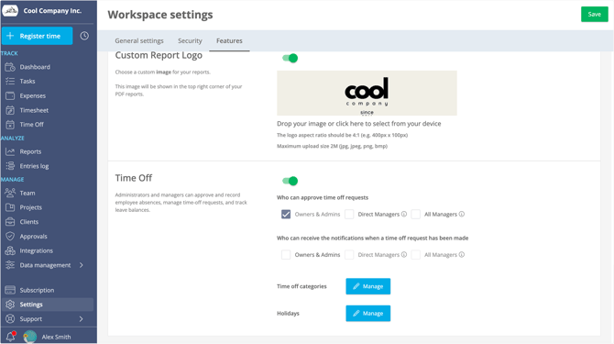The image size is (614, 344).
Task: Click info icon next to approve Direct Managers
Action: coord(404,214)
